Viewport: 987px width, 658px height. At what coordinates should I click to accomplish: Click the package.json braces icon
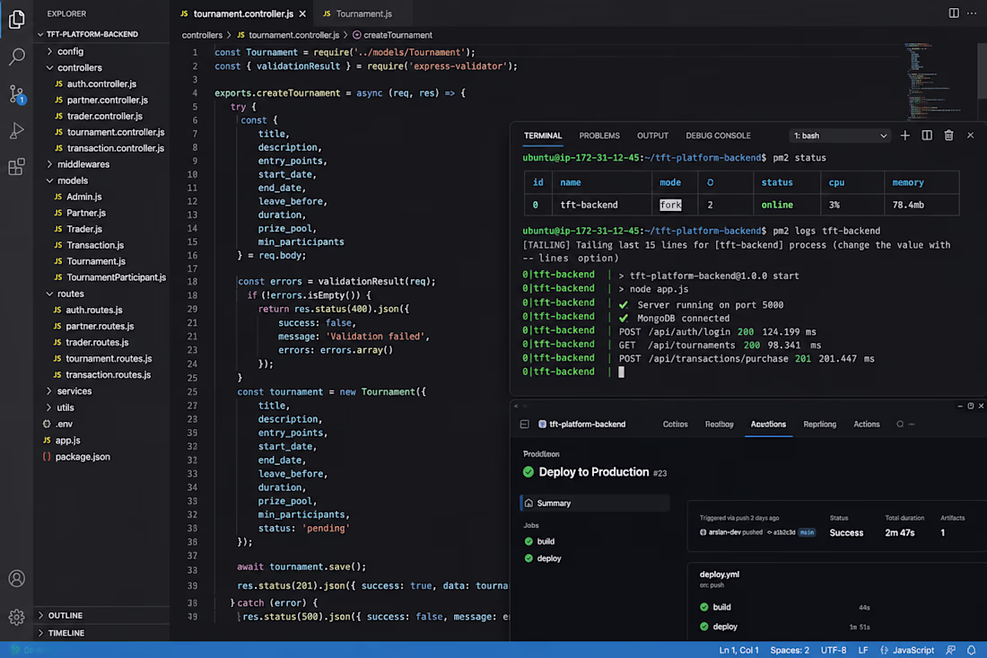pyautogui.click(x=47, y=457)
